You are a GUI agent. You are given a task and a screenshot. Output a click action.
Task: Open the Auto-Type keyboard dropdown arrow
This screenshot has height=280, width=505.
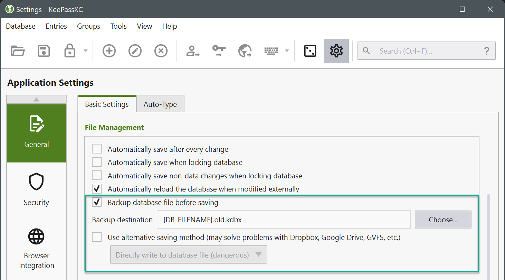pyautogui.click(x=286, y=51)
